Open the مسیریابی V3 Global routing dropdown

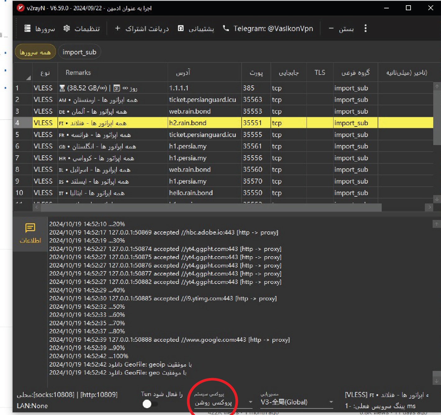coord(297,402)
